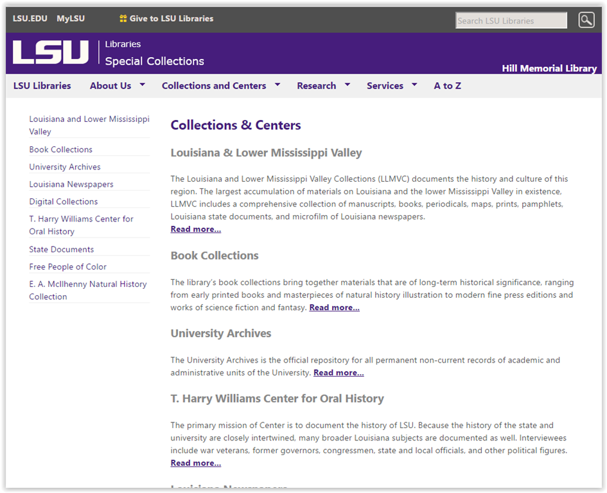
Task: Click the Louisiana & Lower Mississippi Valley heading
Action: [x=267, y=153]
